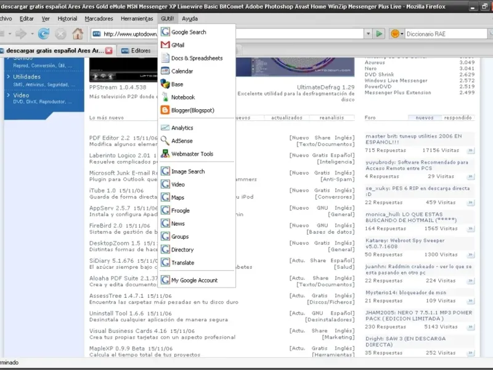
Task: Open the Ayuda menu
Action: (x=190, y=18)
